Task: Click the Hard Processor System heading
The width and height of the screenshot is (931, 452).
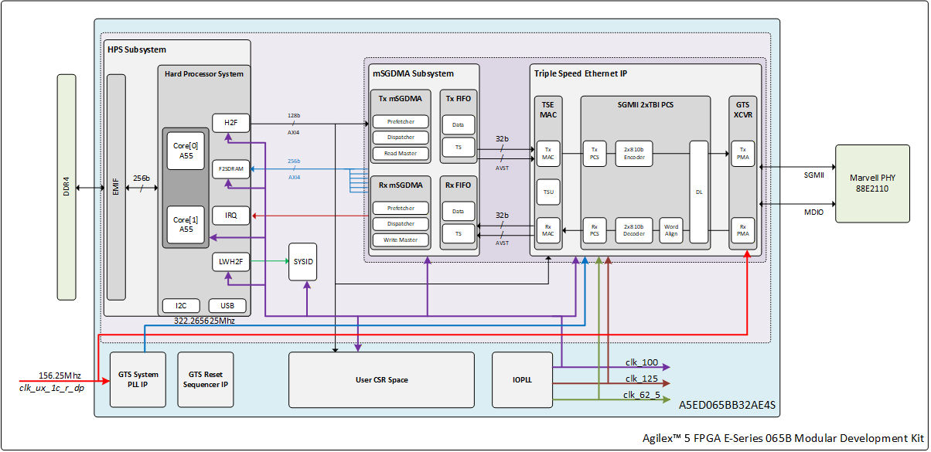Action: click(204, 74)
